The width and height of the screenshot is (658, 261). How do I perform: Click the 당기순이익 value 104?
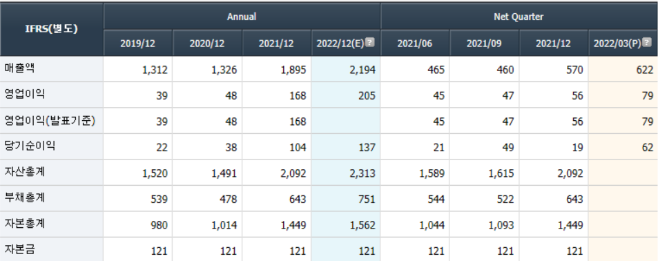click(298, 147)
